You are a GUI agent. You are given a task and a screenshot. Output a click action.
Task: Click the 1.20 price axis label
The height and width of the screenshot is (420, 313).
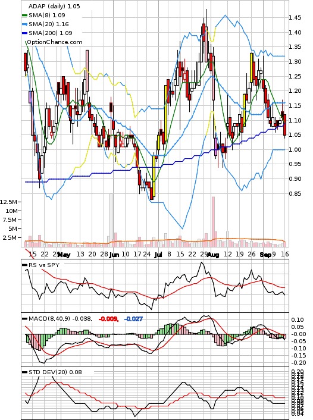[x=295, y=91]
